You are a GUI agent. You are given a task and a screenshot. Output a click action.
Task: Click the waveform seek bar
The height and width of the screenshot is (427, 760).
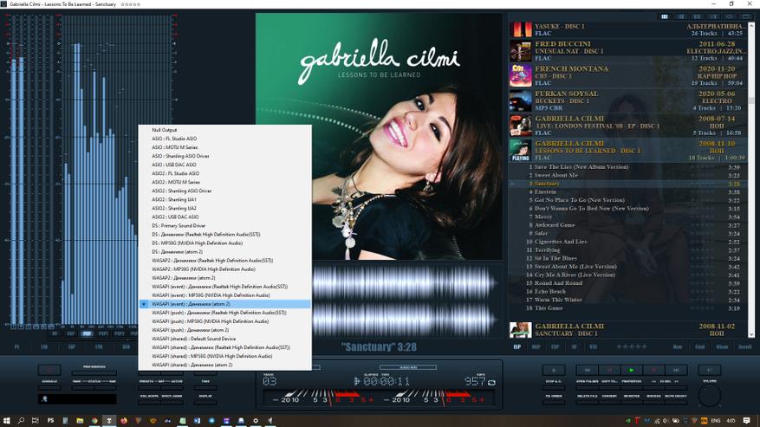[406, 301]
